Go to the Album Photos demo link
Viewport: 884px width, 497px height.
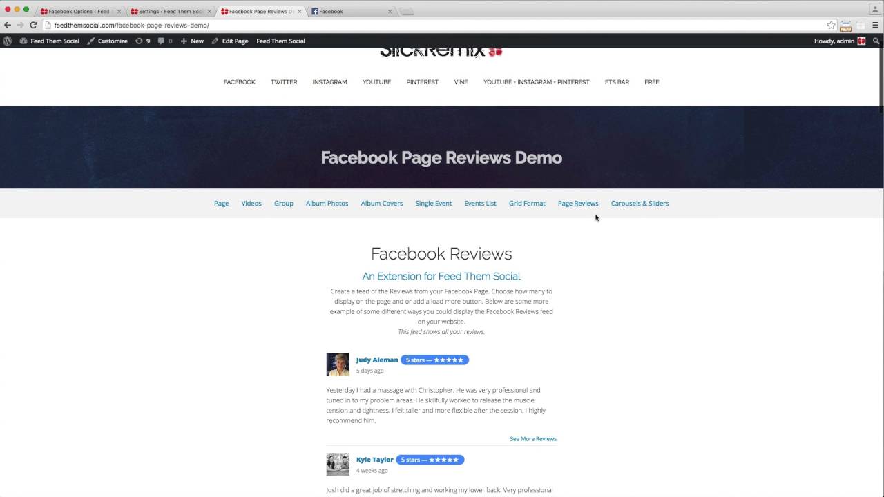[x=327, y=204]
